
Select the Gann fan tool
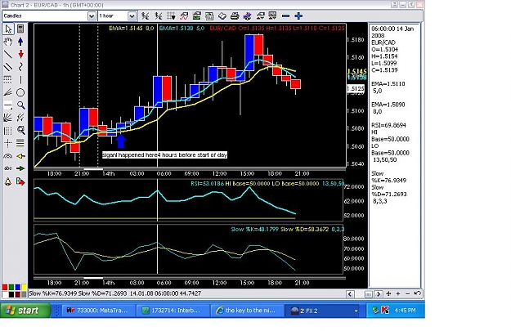point(8,118)
